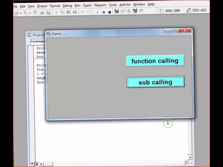Image resolution: width=223 pixels, height=167 pixels.
Task: Click the Find binoculars icon
Action: coord(75,12)
